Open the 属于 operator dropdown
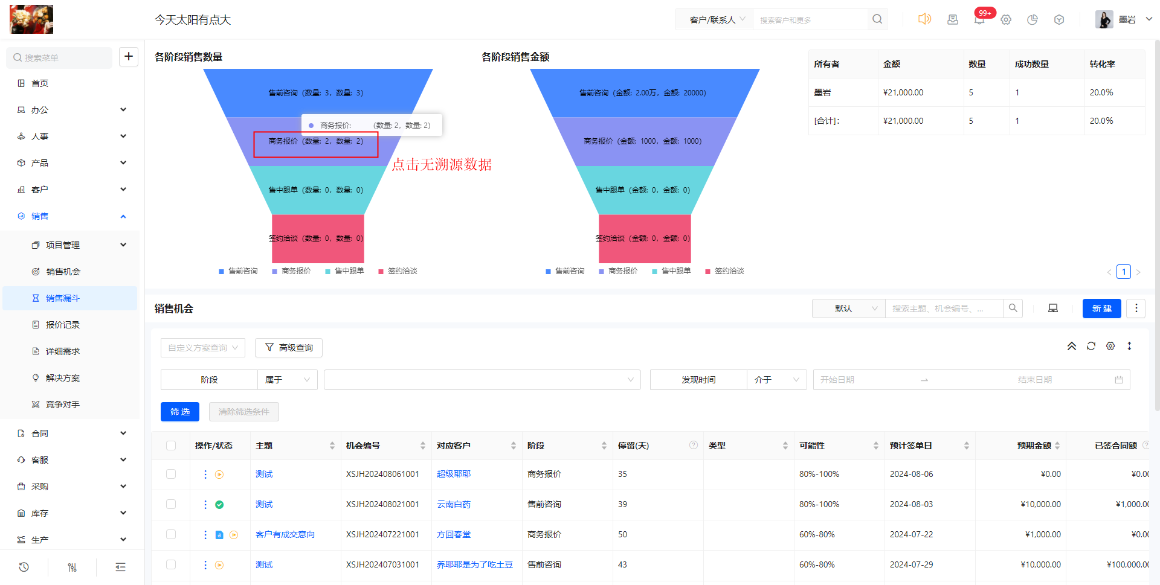 (x=288, y=380)
